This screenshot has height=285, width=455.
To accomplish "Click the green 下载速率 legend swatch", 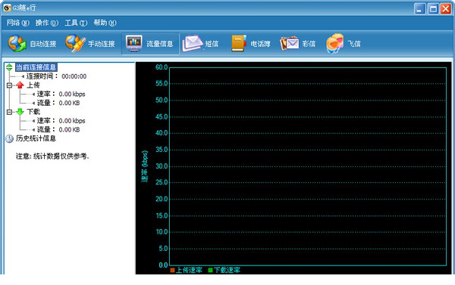I will [210, 270].
